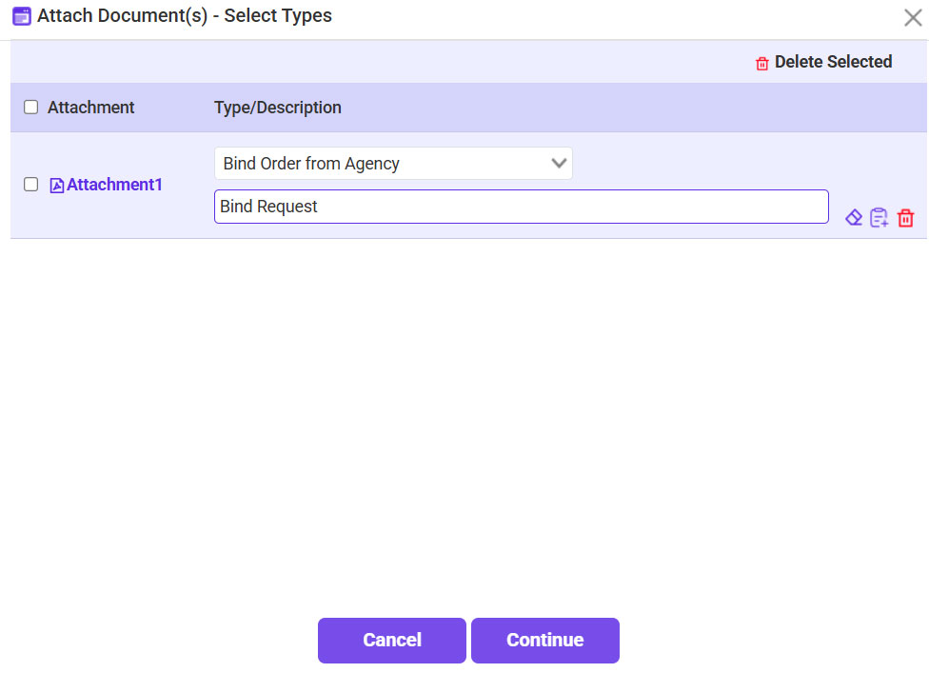Click the copy-to-clipboard icon beside Attachment1
The height and width of the screenshot is (673, 929).
[880, 217]
